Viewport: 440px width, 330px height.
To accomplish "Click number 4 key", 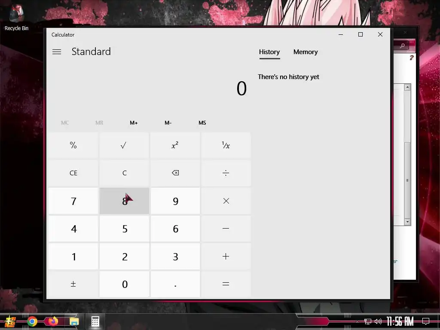I will [73, 229].
